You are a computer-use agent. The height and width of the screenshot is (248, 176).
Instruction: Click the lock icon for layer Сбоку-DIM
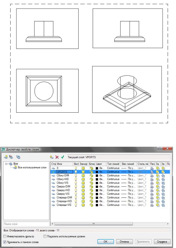(x=91, y=176)
